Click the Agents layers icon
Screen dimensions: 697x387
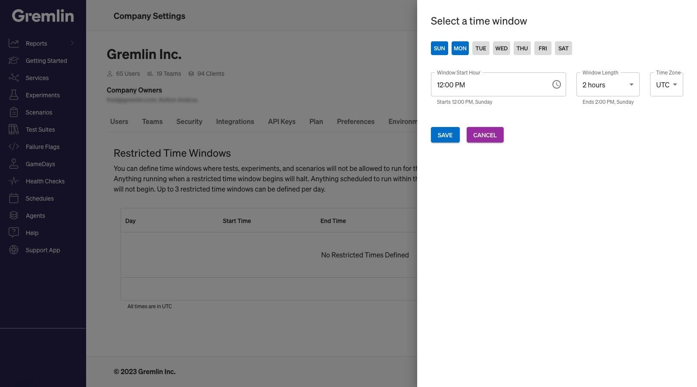point(14,216)
